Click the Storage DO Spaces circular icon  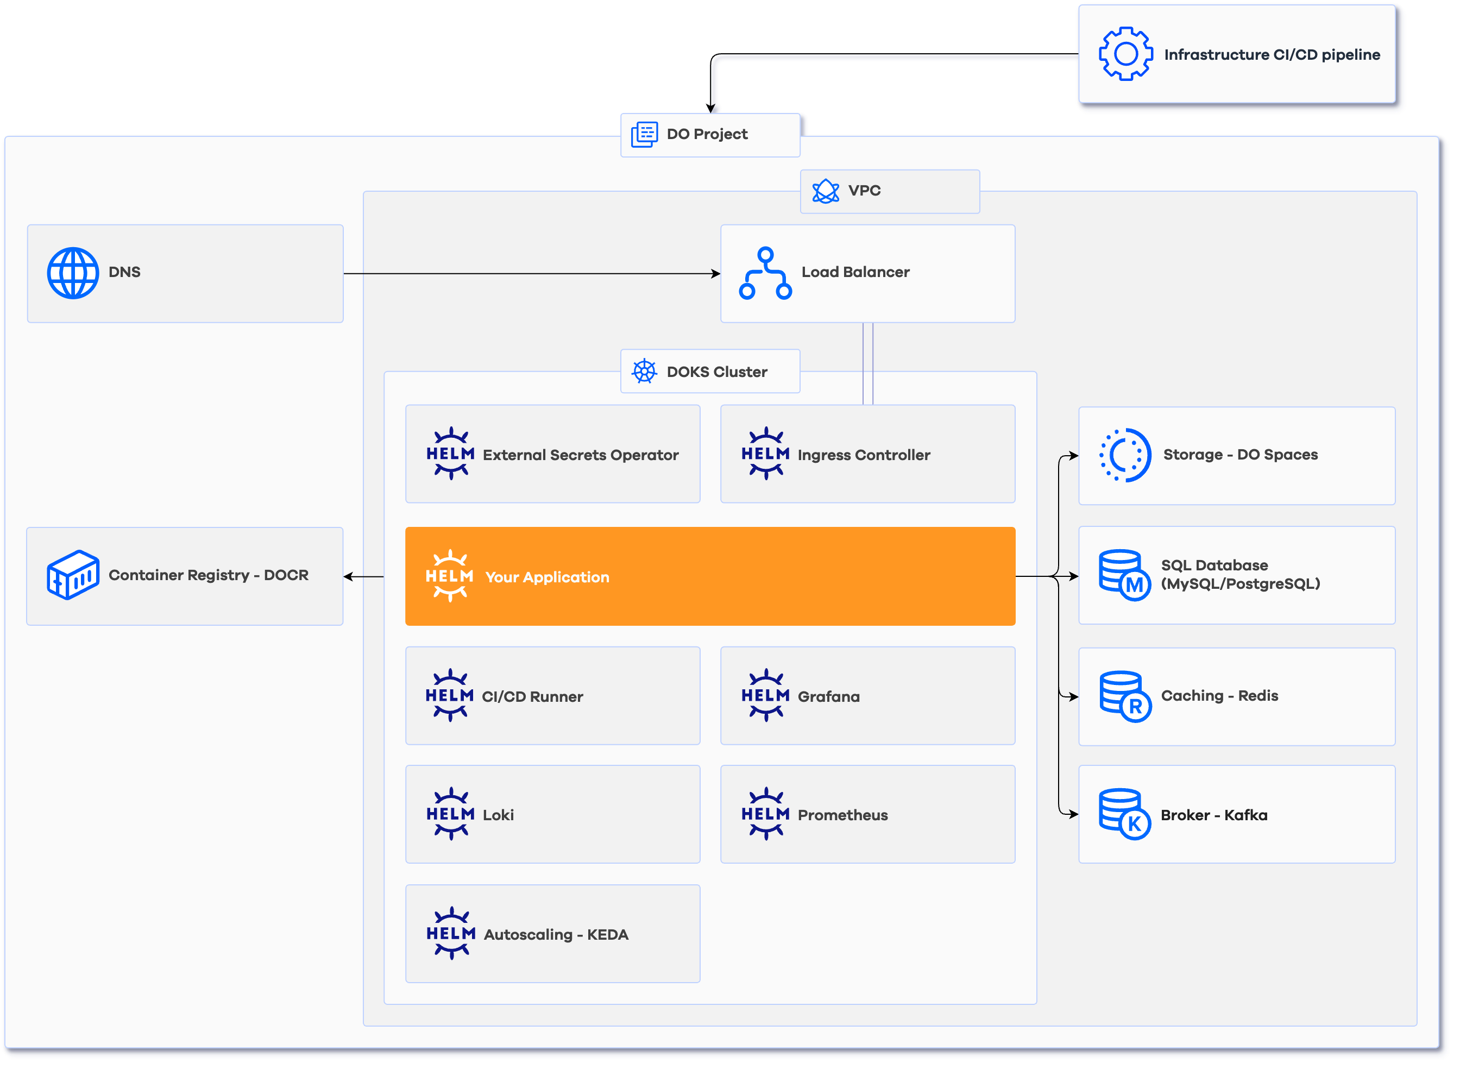1125,455
